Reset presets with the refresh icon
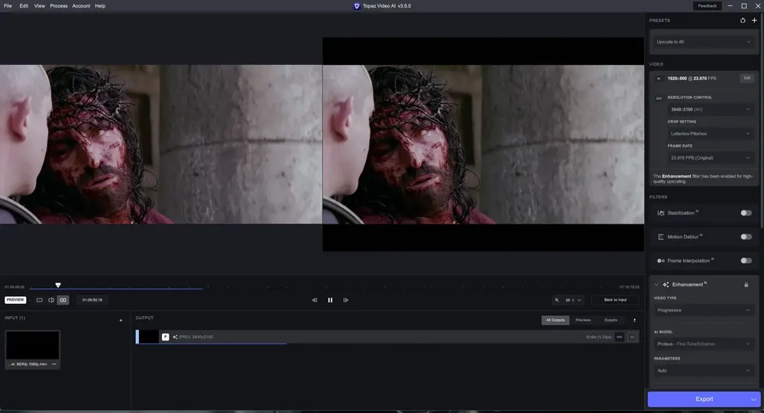The height and width of the screenshot is (413, 764). pyautogui.click(x=743, y=21)
